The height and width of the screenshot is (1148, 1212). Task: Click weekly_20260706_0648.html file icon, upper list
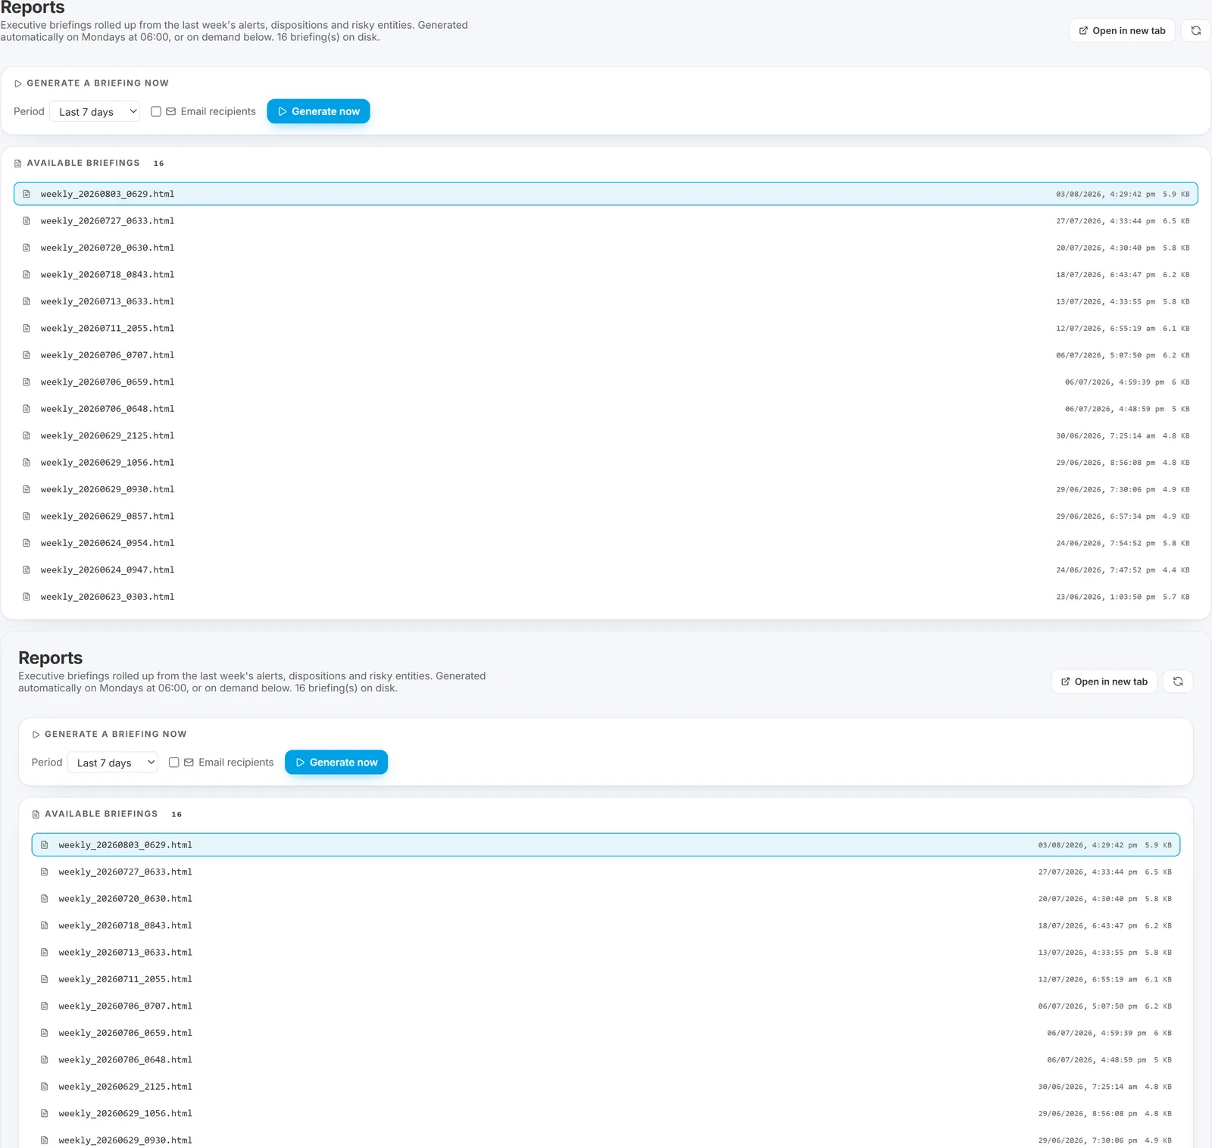click(27, 409)
